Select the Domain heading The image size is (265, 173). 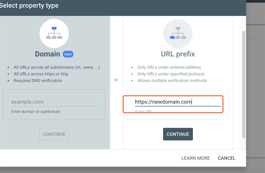pos(47,54)
